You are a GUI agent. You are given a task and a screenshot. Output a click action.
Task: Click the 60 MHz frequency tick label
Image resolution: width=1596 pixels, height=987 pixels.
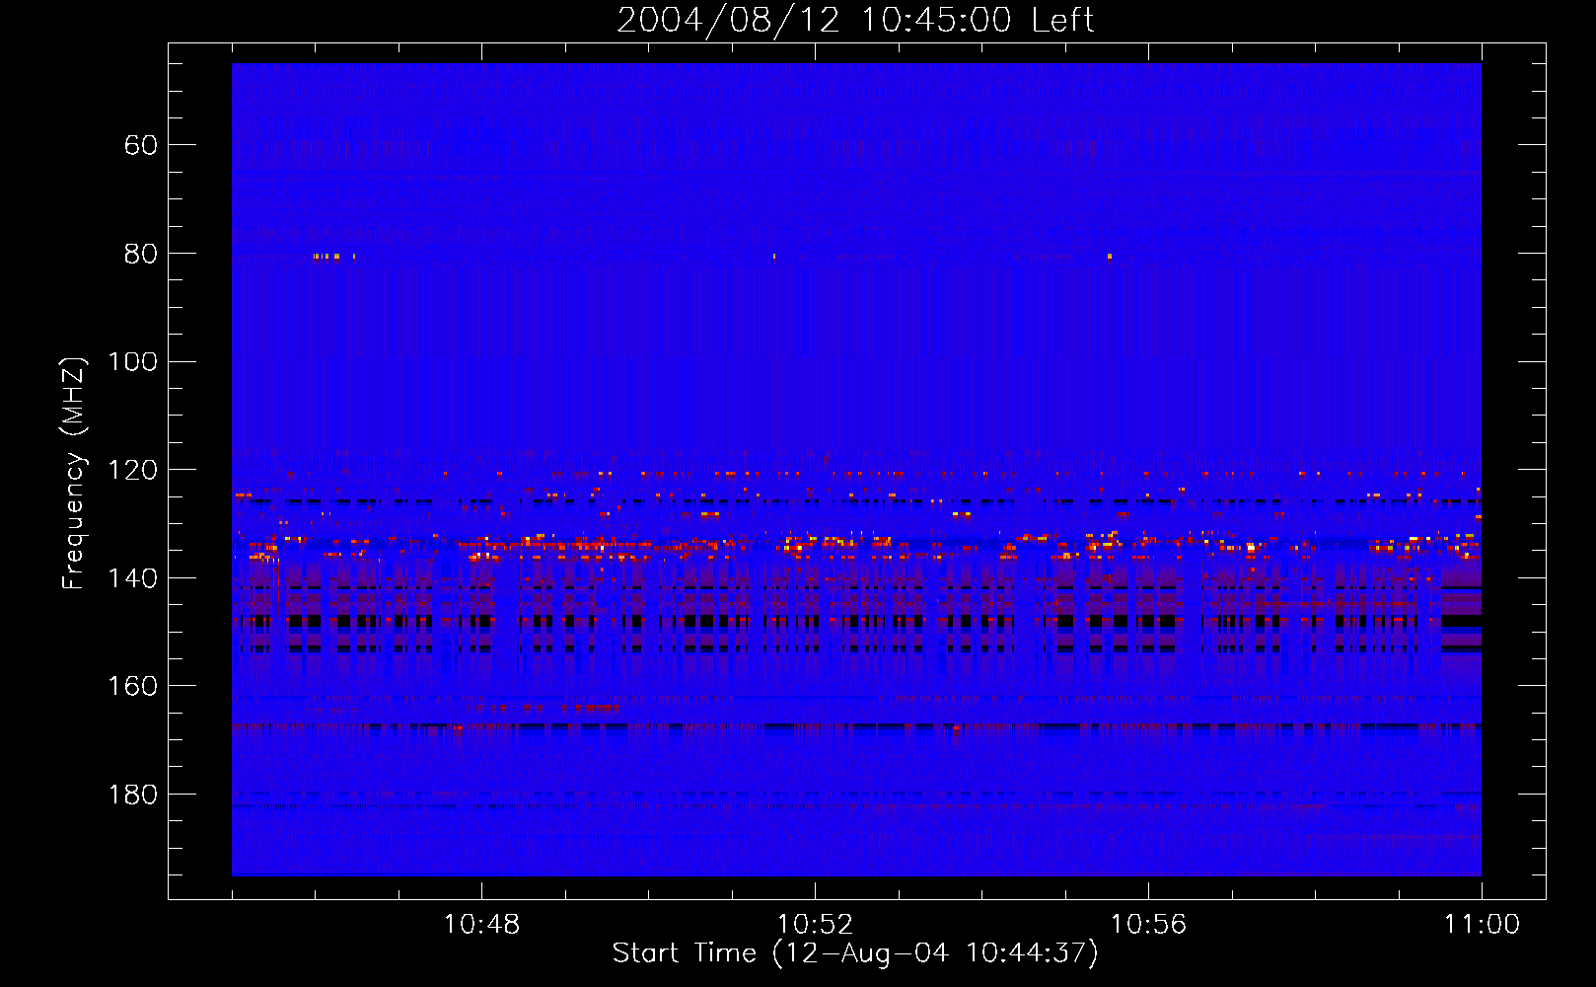coord(141,145)
